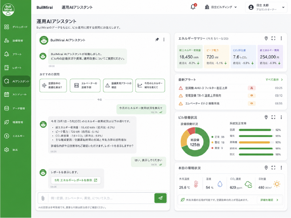The height and width of the screenshot is (218, 291).
Task: Click the 日射量 sun icon
Action: point(277,184)
